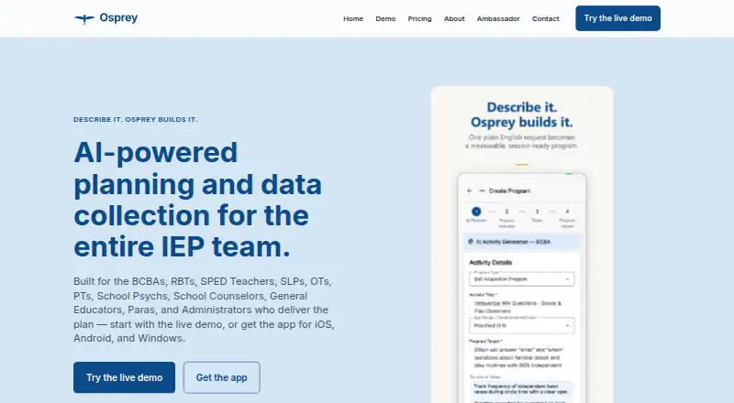Click the AI Activity Generation banner icon
734x403 pixels.
point(471,242)
